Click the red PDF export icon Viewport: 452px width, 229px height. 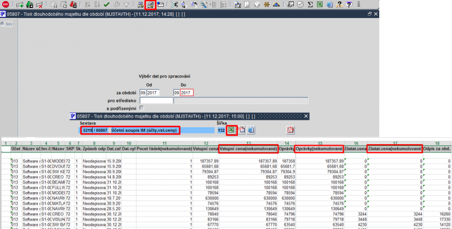click(290, 130)
